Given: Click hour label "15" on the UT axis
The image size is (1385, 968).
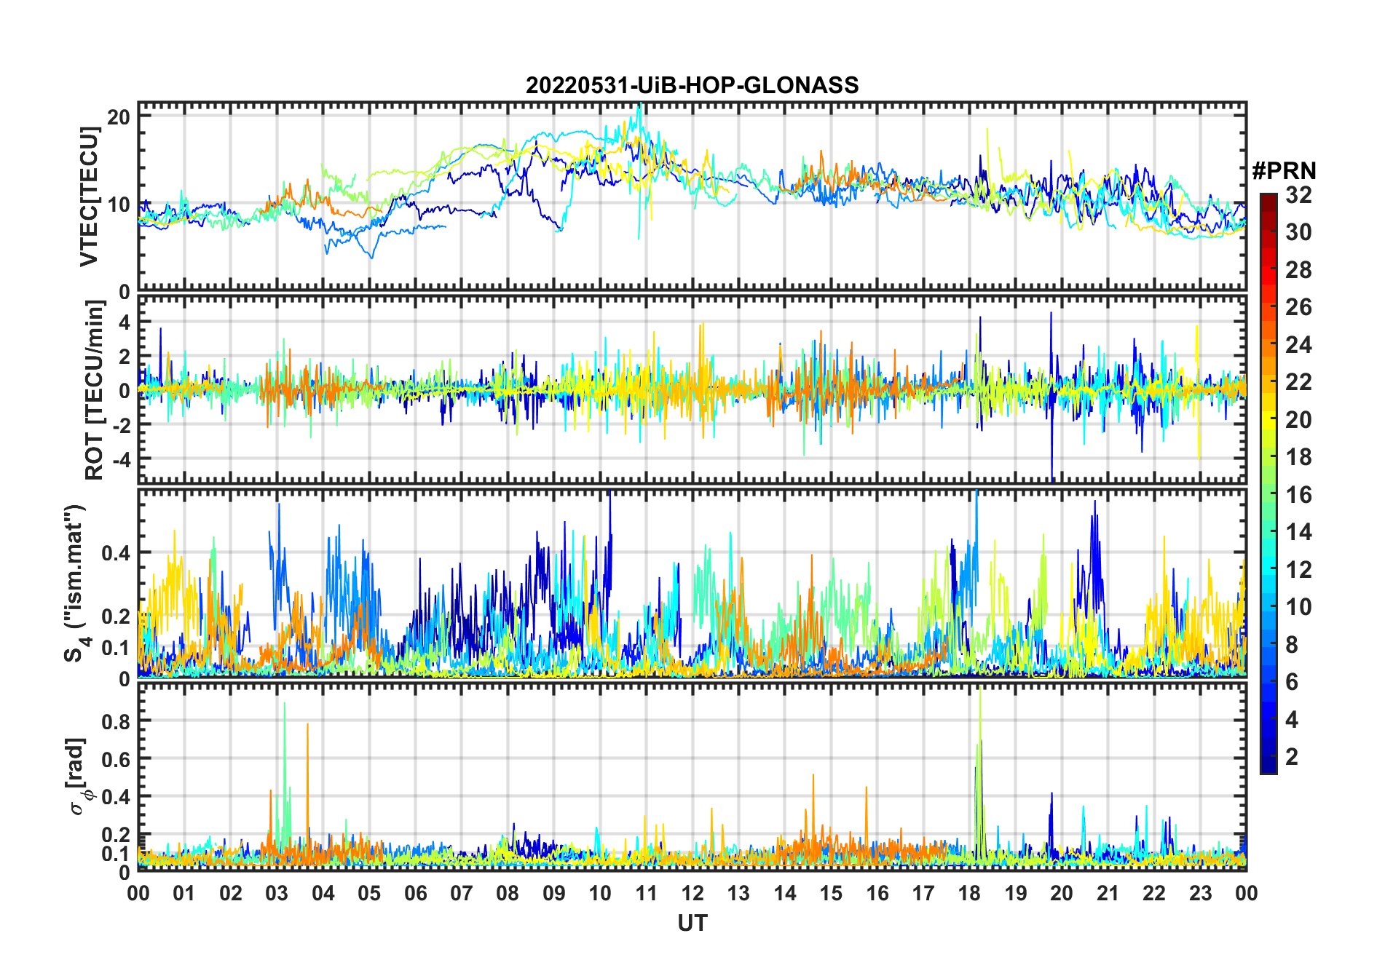Looking at the screenshot, I should [831, 893].
